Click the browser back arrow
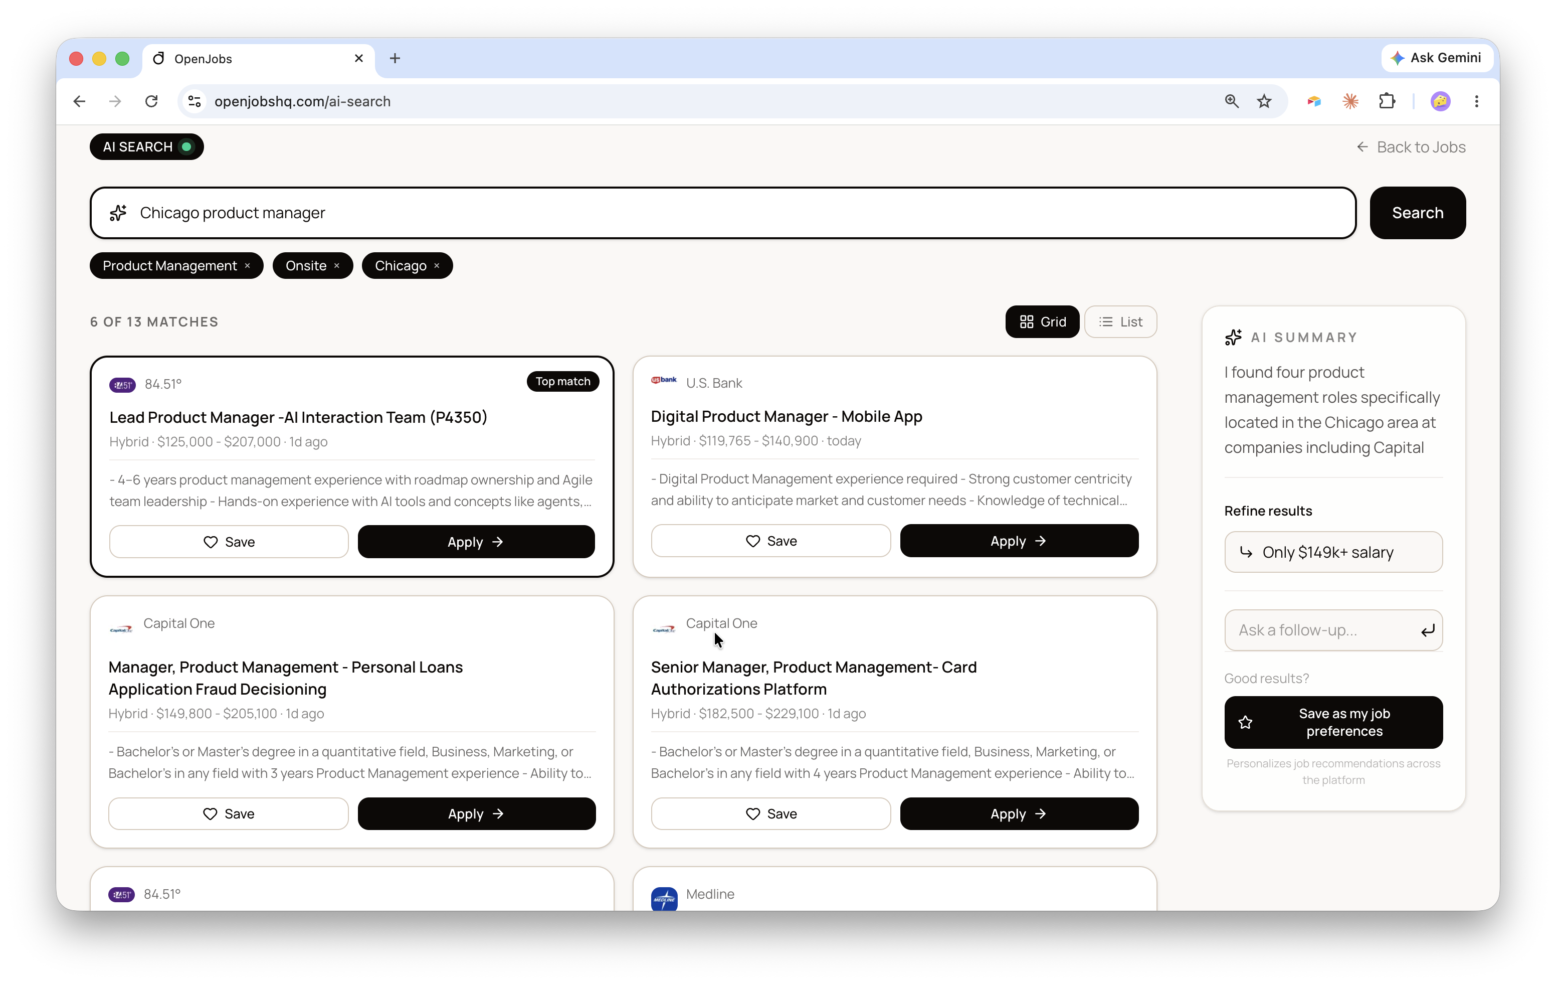The image size is (1556, 985). click(x=80, y=101)
